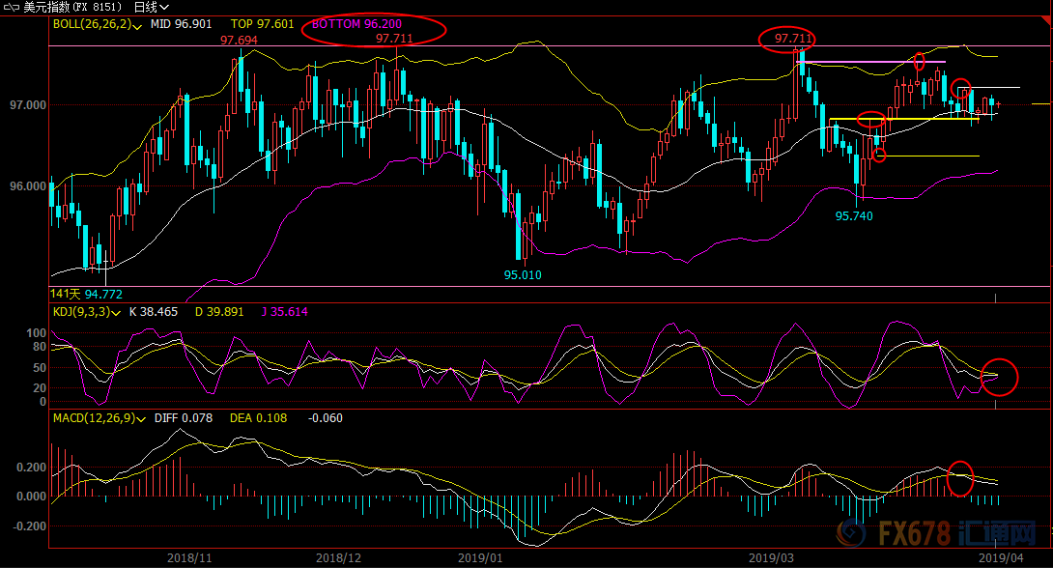Image resolution: width=1053 pixels, height=568 pixels.
Task: Select the 2019/01 date on time axis
Action: coord(479,557)
